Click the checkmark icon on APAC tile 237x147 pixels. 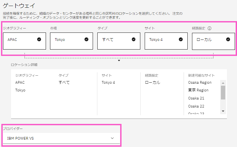point(39,40)
